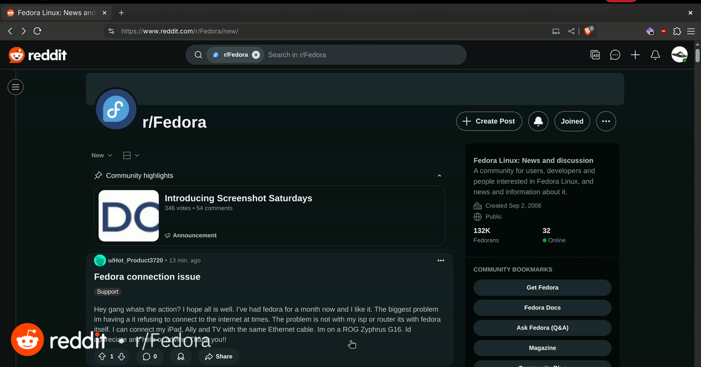Downvote the Fedora connection issue post
Viewport: 701px width, 367px height.
tap(122, 356)
